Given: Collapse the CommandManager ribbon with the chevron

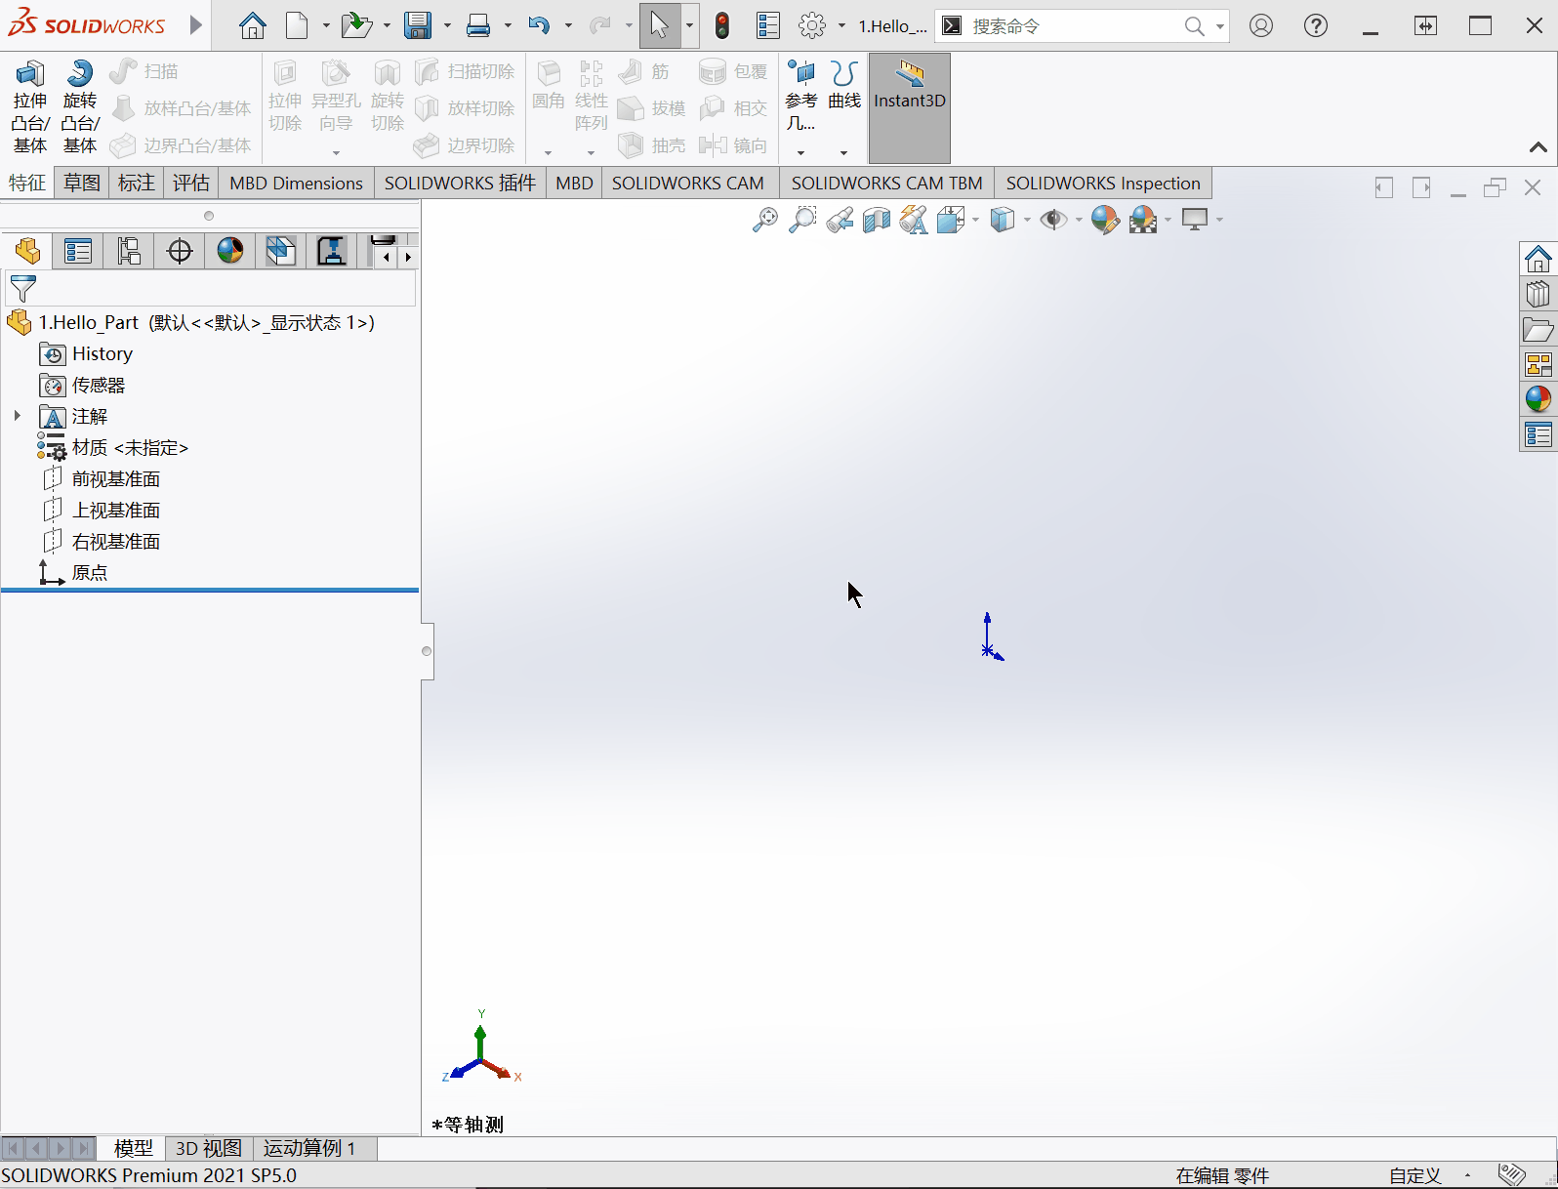Looking at the screenshot, I should coord(1537,147).
